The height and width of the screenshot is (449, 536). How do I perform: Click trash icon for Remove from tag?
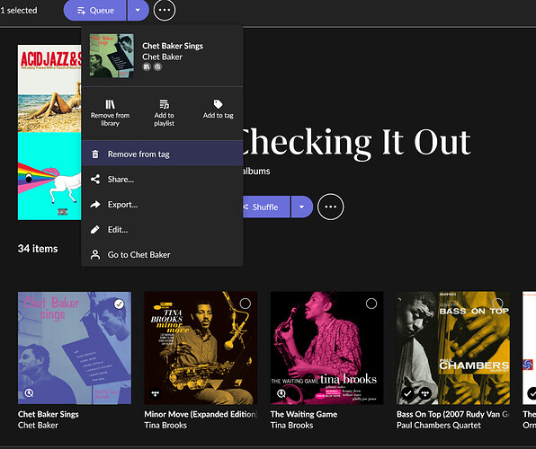click(x=95, y=154)
